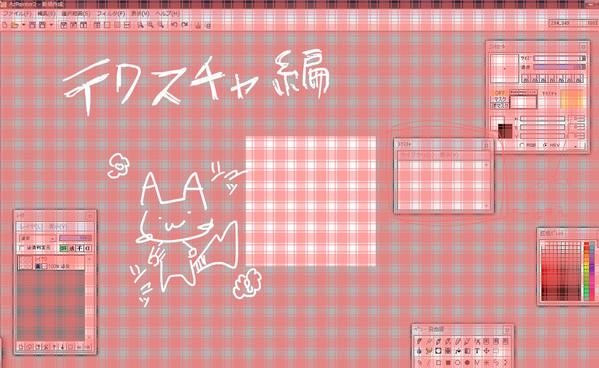
Task: Open ライブラリ menu in texture panel
Action: pyautogui.click(x=416, y=155)
